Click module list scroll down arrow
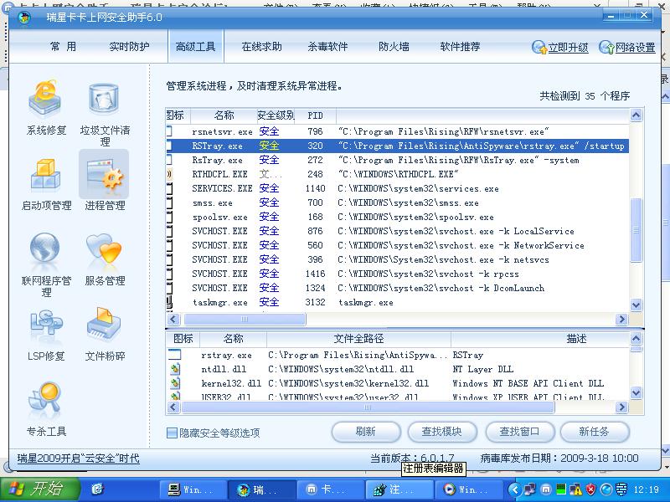Image resolution: width=670 pixels, height=502 pixels. [636, 392]
